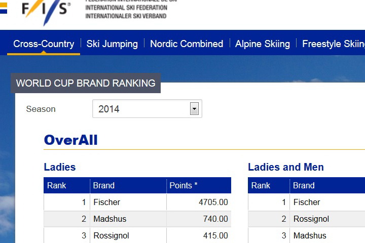Select Rossignol in Ladies and Men table

(x=311, y=219)
